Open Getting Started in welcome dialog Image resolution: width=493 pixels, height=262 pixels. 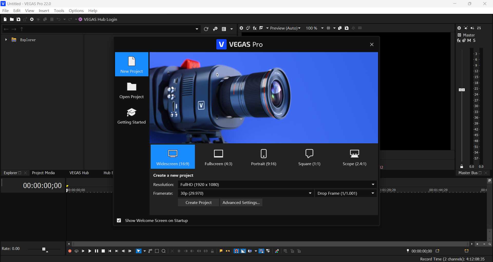click(132, 116)
